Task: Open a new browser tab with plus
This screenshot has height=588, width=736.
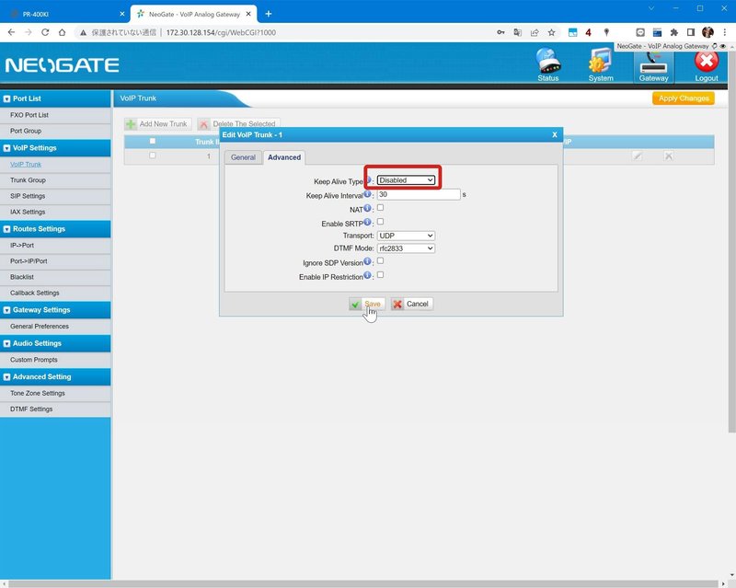Action: pyautogui.click(x=268, y=14)
